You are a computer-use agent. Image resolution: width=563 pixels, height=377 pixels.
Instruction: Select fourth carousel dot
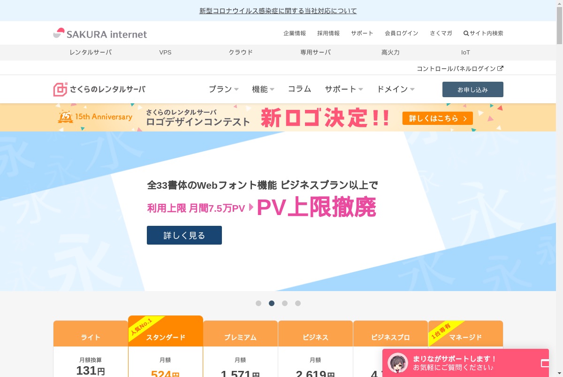298,303
